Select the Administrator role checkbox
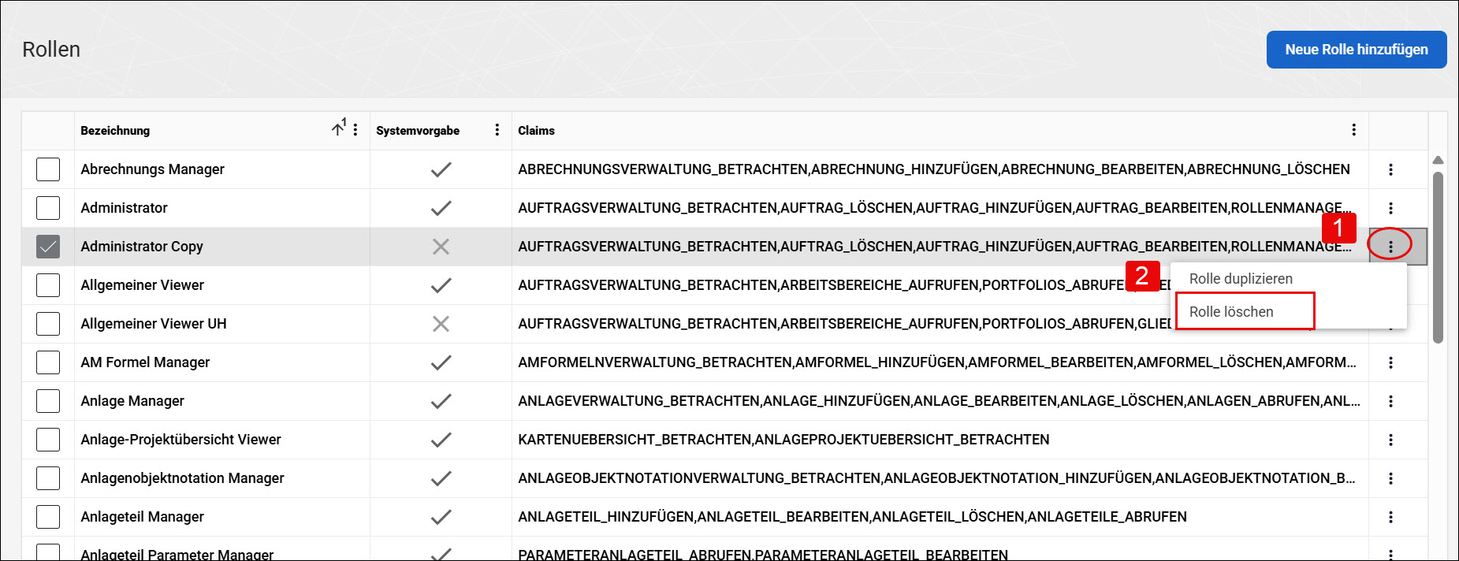Image resolution: width=1459 pixels, height=561 pixels. point(48,208)
